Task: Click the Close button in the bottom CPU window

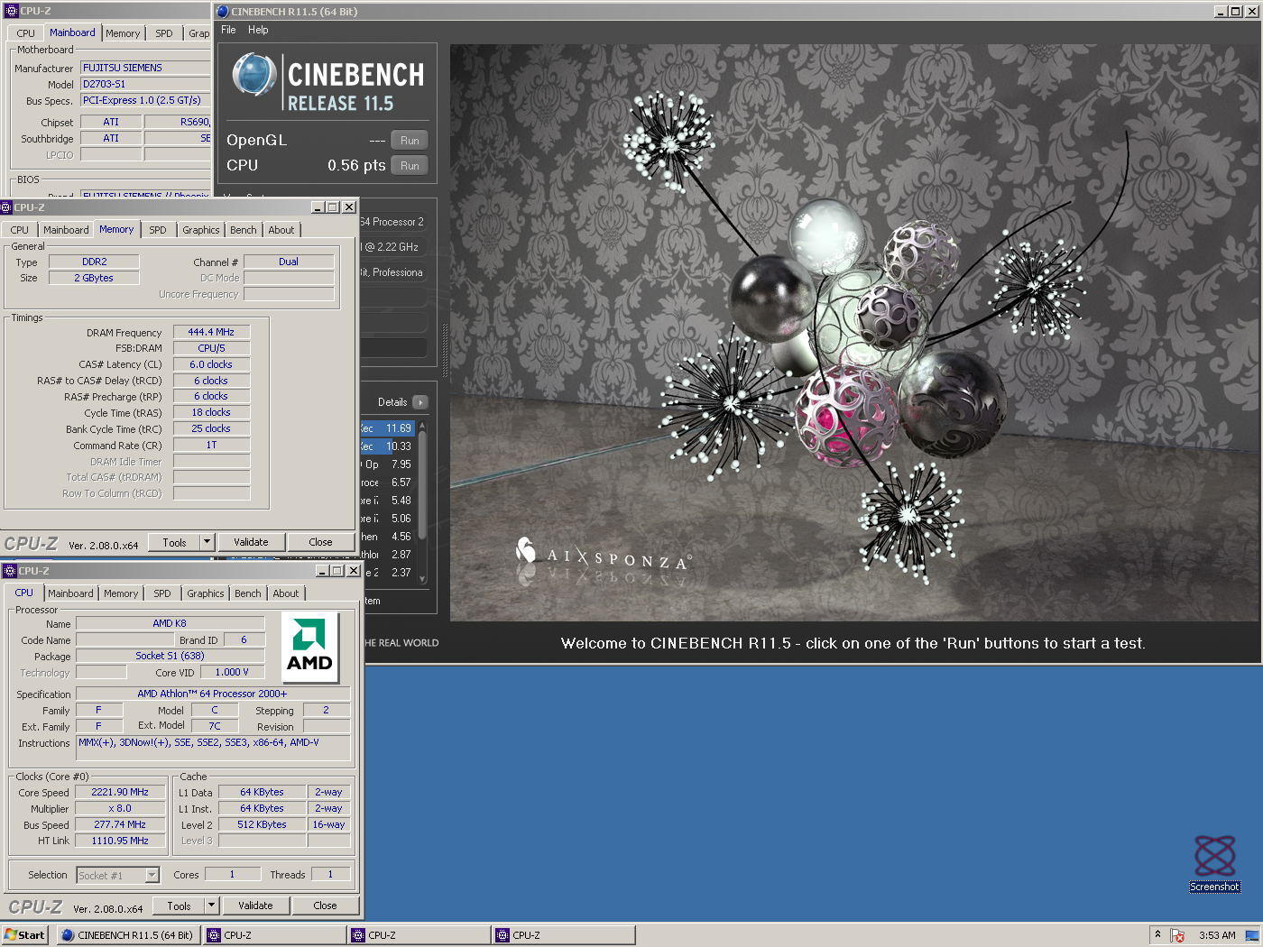Action: (325, 906)
